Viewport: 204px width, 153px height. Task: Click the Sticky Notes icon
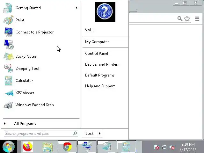[x=9, y=56]
